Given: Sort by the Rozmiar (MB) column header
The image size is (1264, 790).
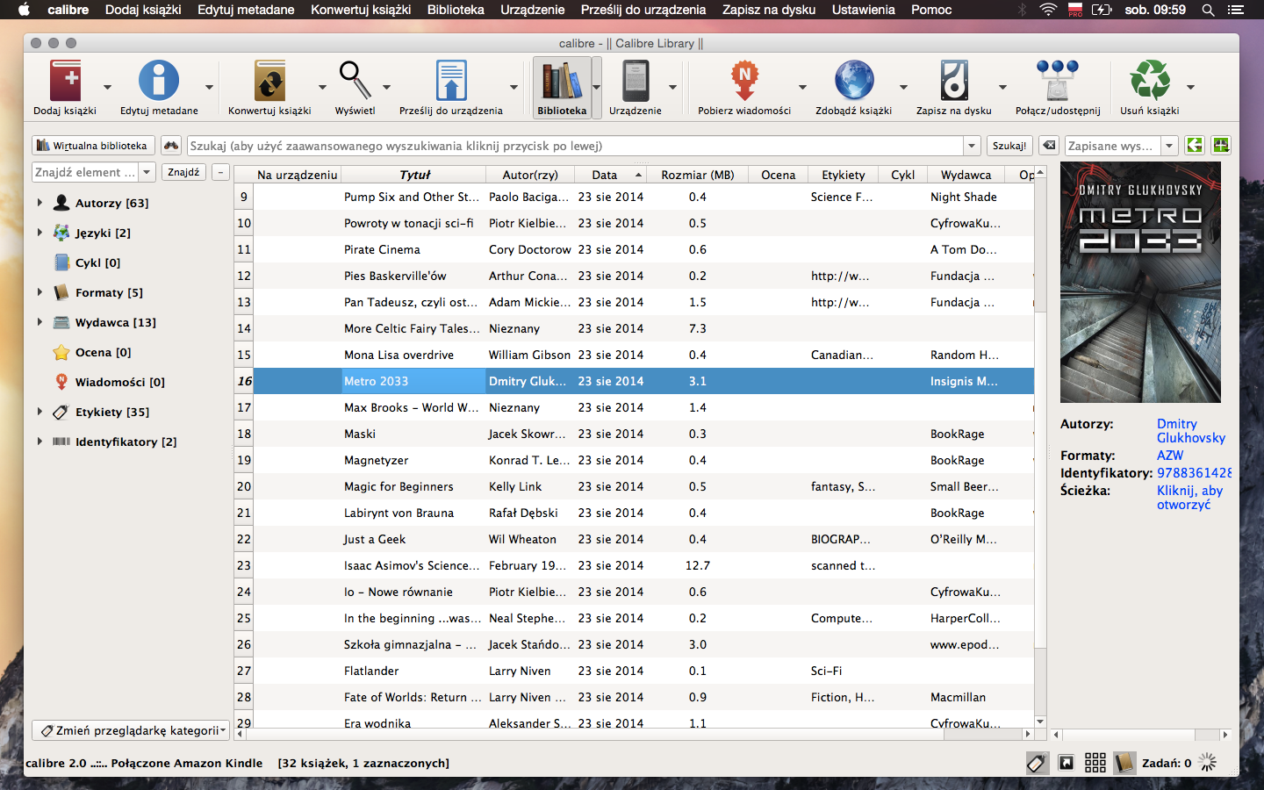Looking at the screenshot, I should pyautogui.click(x=697, y=175).
